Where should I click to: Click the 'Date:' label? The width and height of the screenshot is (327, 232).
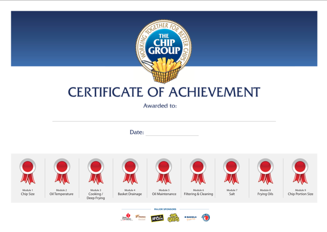[x=137, y=132]
